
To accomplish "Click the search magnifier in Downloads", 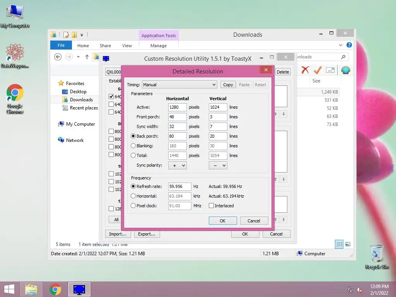I will (x=343, y=57).
